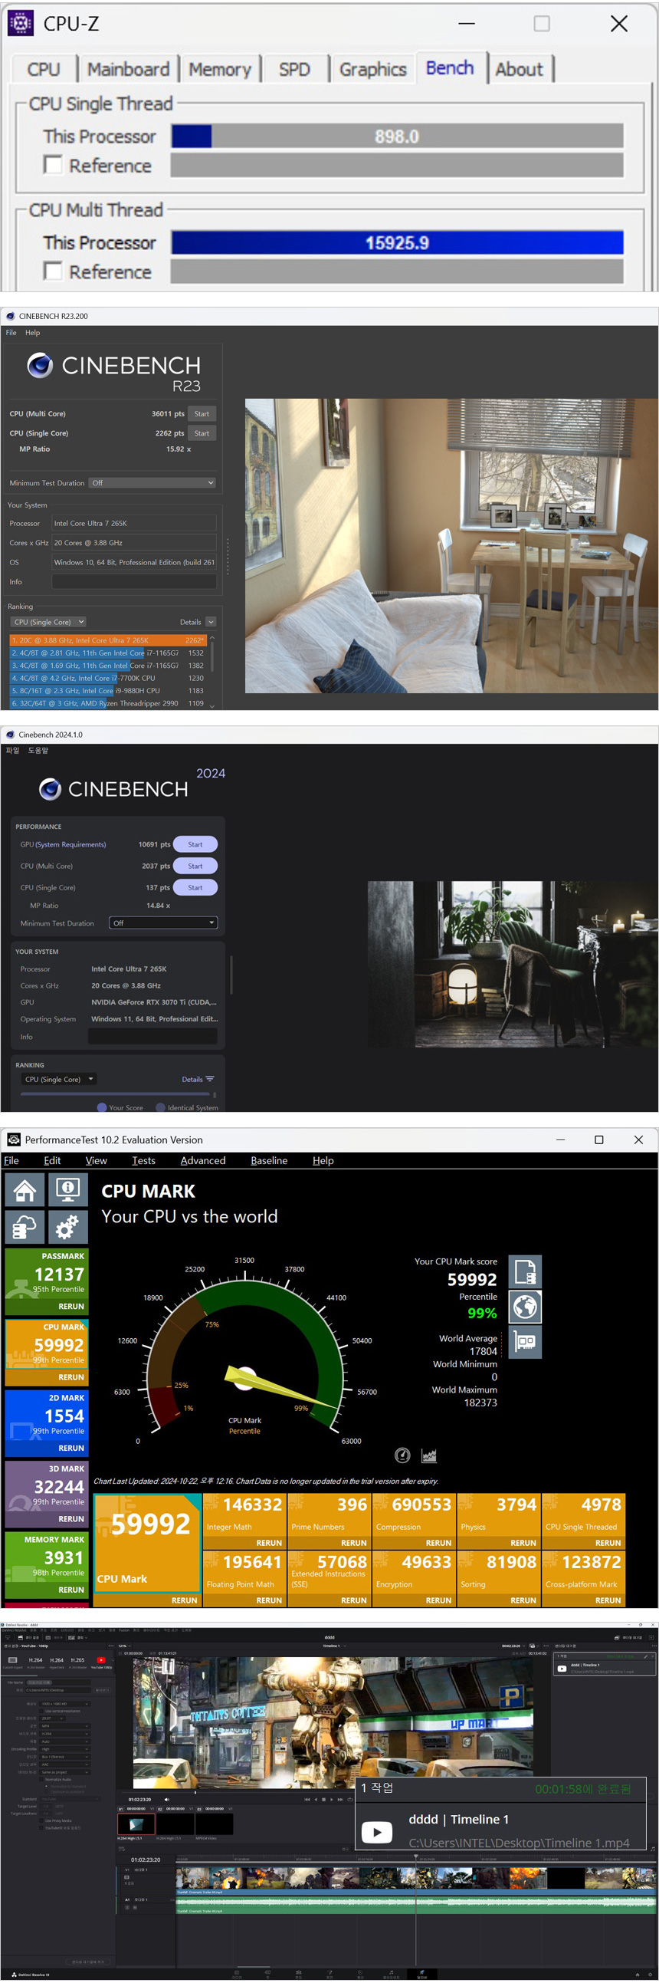Enable CPU Multi Thread Reference checkbox
The image size is (659, 1983).
point(53,271)
